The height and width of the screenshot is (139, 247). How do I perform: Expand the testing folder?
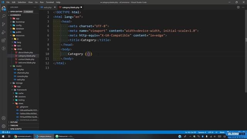click(x=23, y=100)
